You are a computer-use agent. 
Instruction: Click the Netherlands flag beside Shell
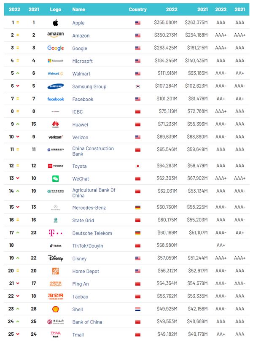click(138, 309)
